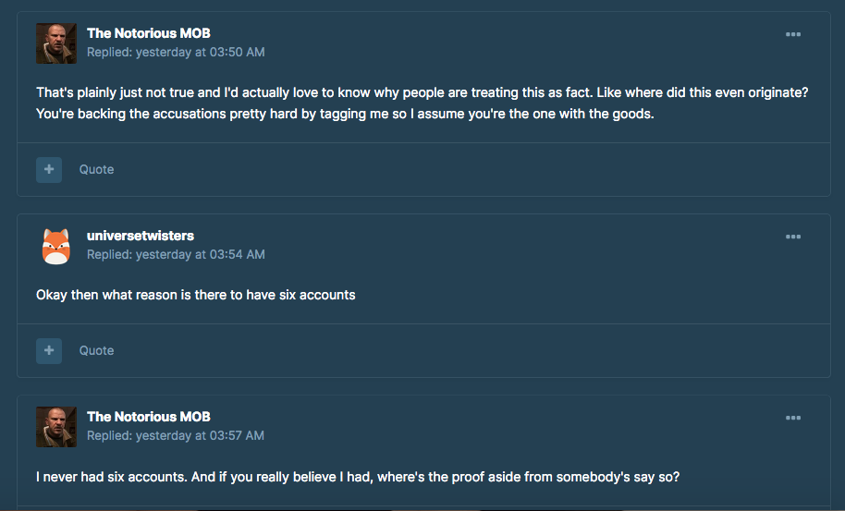Image resolution: width=845 pixels, height=511 pixels.
Task: Open options menu on the 03:50 AM post
Action: tap(792, 34)
